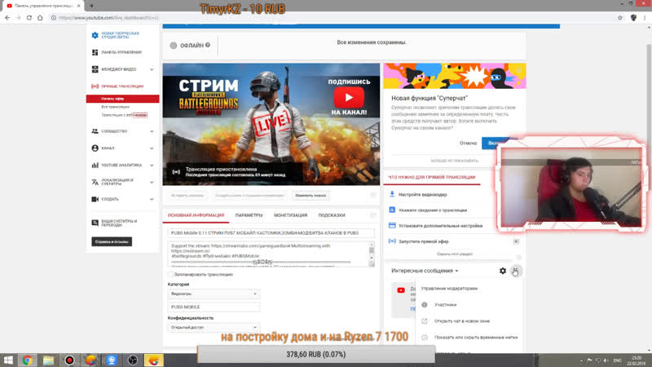Open Все трансляции sidebar link
The width and height of the screenshot is (652, 367).
point(115,107)
